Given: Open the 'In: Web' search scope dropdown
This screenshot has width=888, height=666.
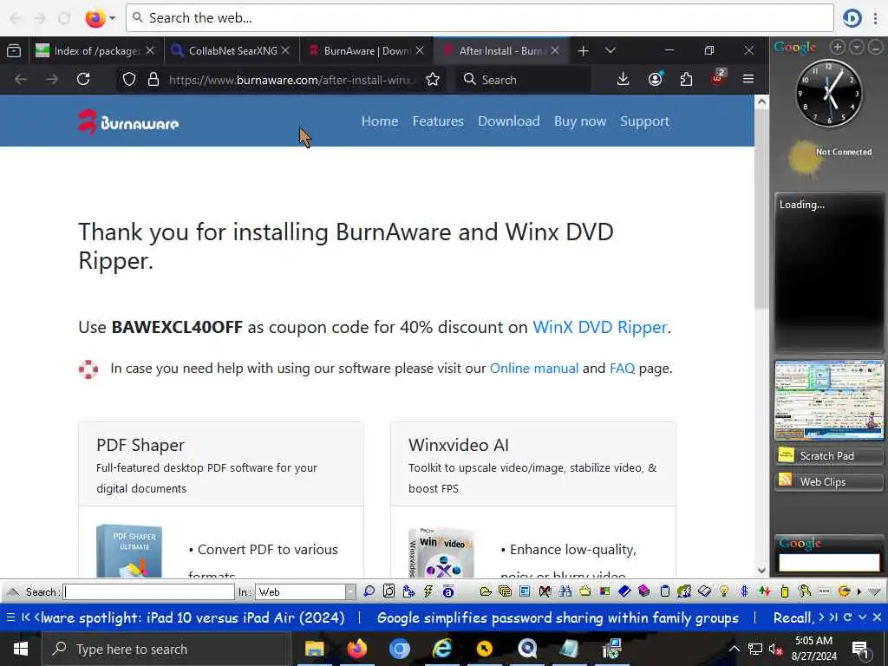Looking at the screenshot, I should click(350, 591).
